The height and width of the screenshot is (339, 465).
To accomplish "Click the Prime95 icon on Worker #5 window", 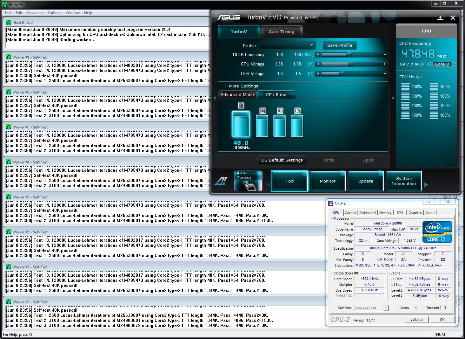I will click(9, 197).
